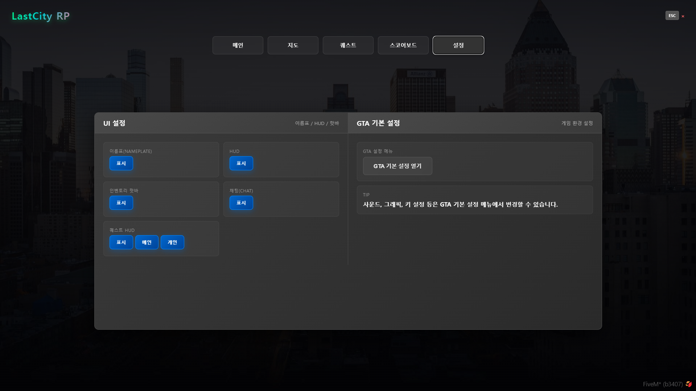Toggle 메인 option under 퀘스트 HUD
696x391 pixels.
click(x=147, y=242)
